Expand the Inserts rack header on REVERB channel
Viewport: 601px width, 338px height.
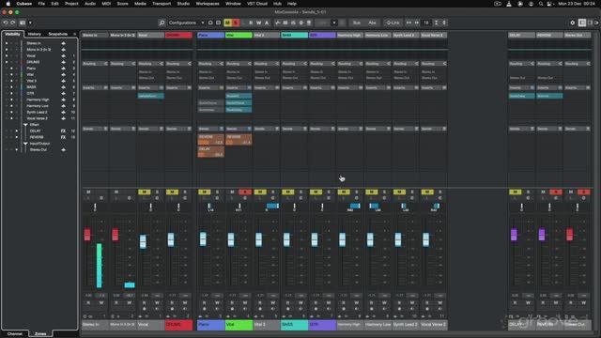549,87
